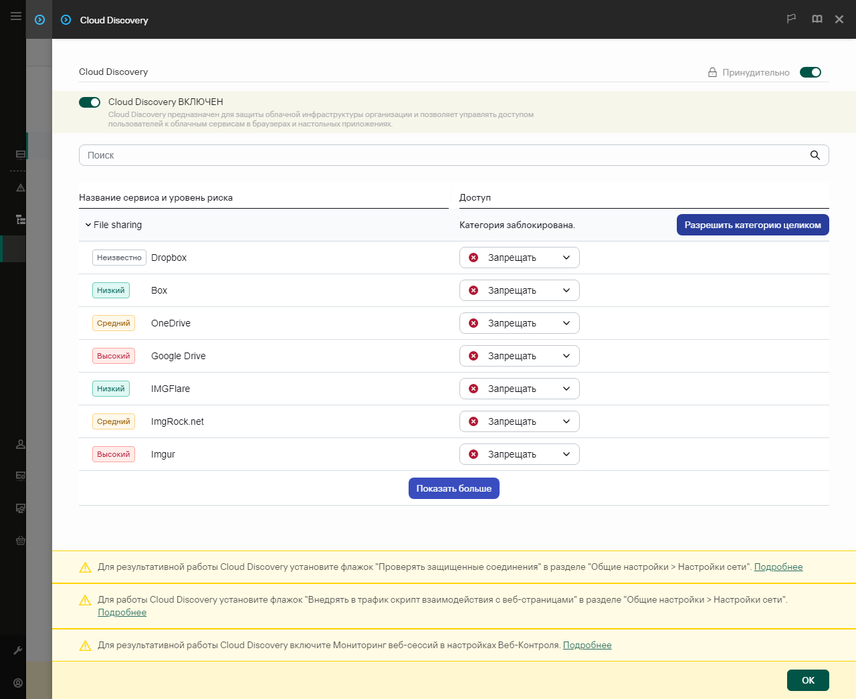
Task: Select the user profile icon in the sidebar
Action: 20,443
